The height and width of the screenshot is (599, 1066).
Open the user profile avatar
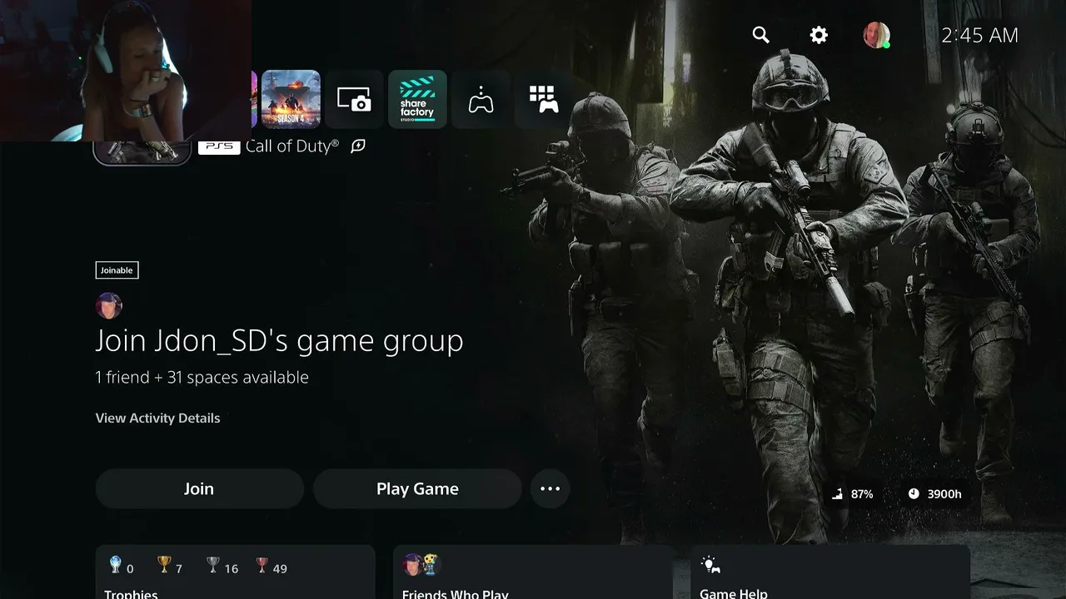click(876, 35)
